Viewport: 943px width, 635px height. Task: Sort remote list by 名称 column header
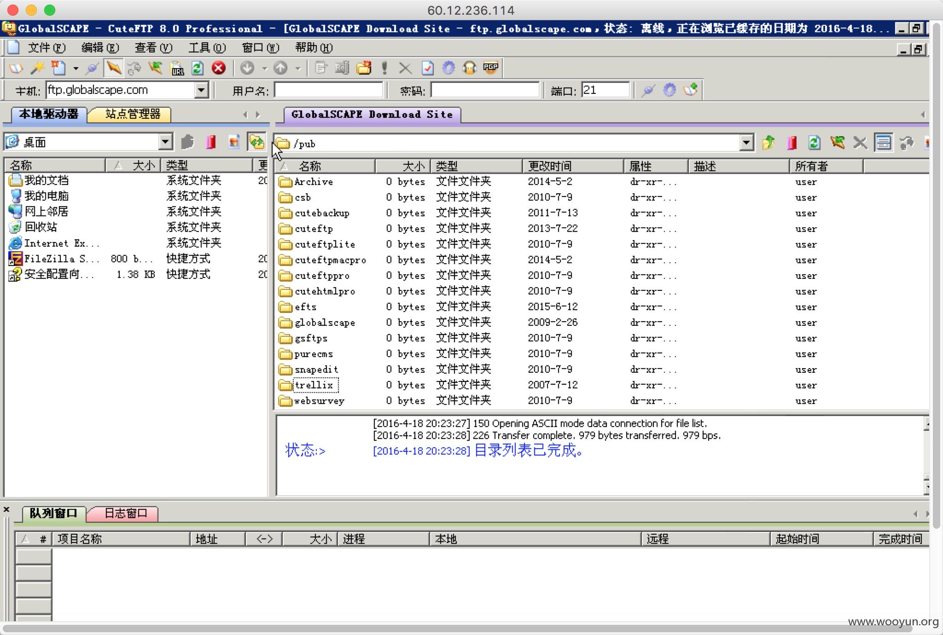[x=325, y=166]
